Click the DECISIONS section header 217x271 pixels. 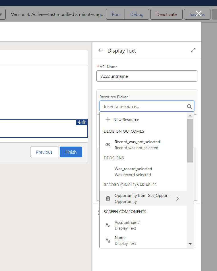pyautogui.click(x=114, y=158)
